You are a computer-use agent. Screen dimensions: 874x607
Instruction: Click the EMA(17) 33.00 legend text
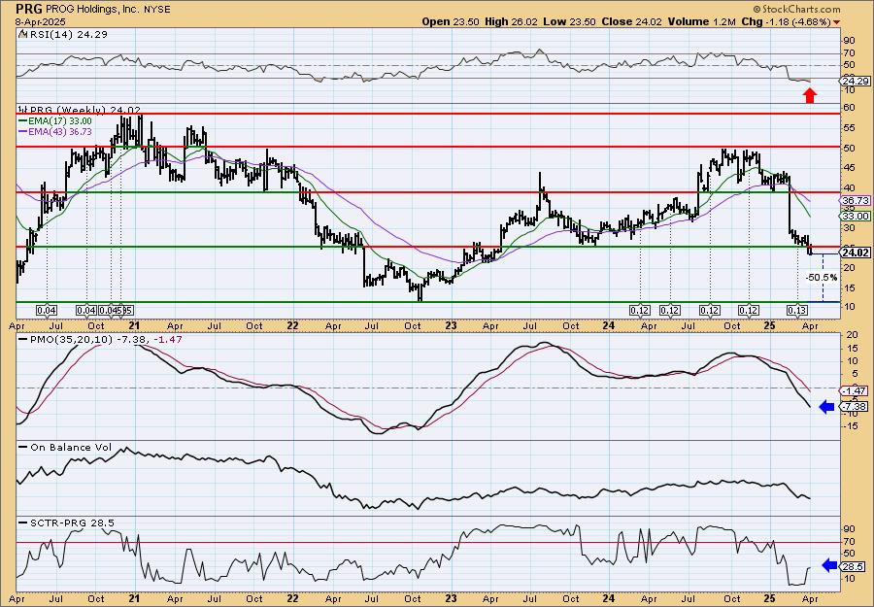tap(59, 121)
